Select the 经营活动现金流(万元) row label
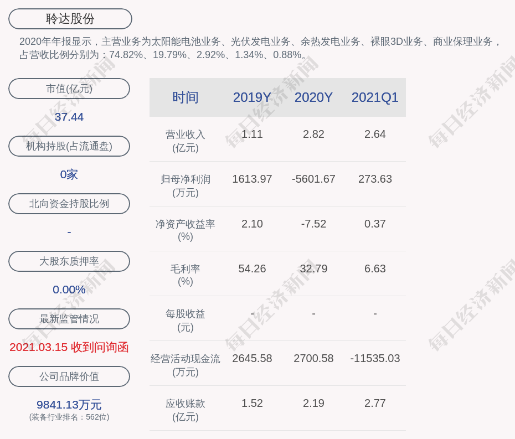This screenshot has height=439, width=515. 186,365
